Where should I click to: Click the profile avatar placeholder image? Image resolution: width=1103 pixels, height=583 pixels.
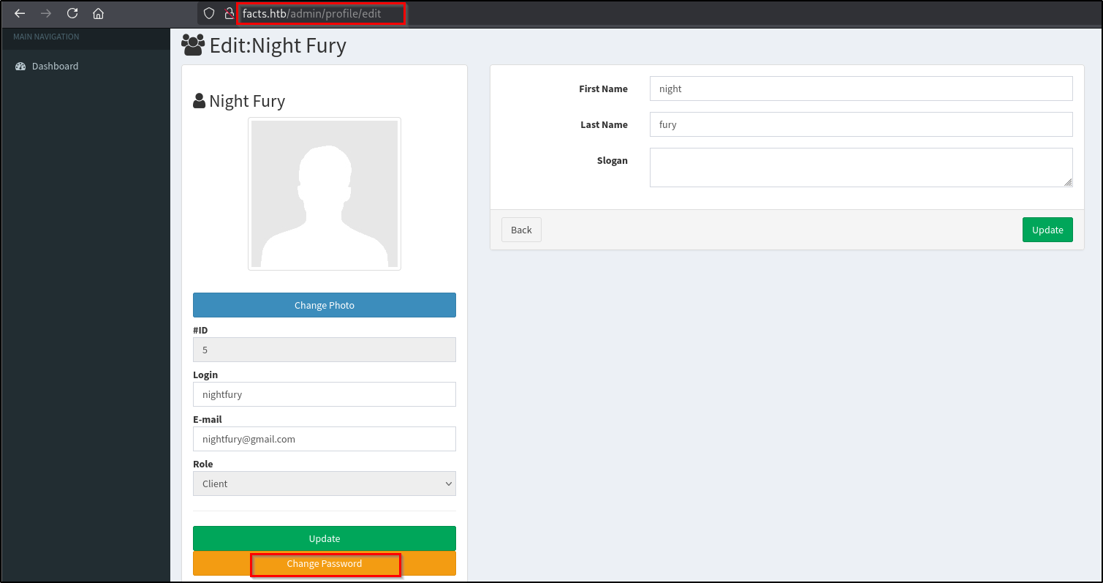click(325, 194)
